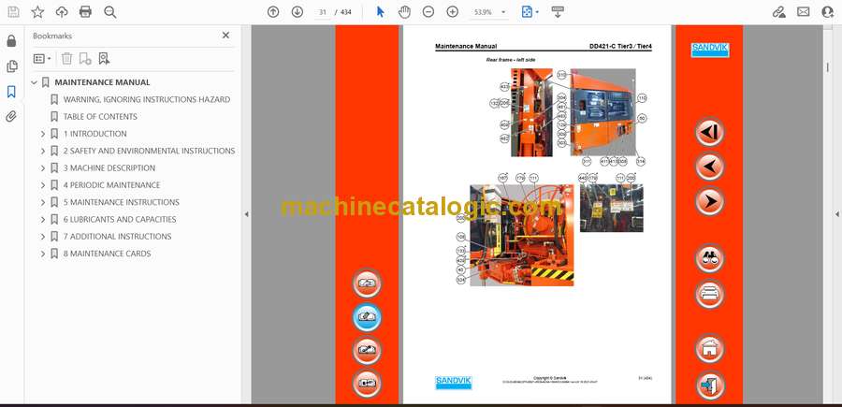
Task: Click the find text magnifier icon
Action: coord(110,12)
